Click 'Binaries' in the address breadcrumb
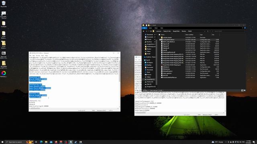 184,31
